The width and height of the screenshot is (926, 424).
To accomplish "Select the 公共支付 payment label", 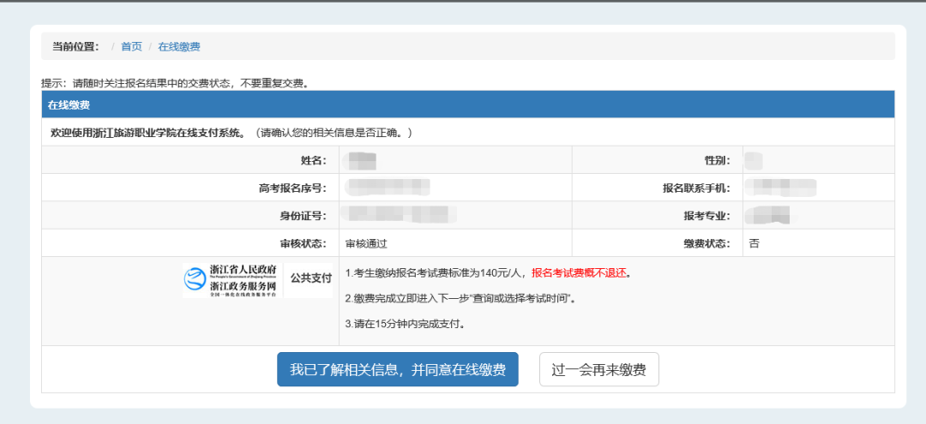I will [310, 278].
